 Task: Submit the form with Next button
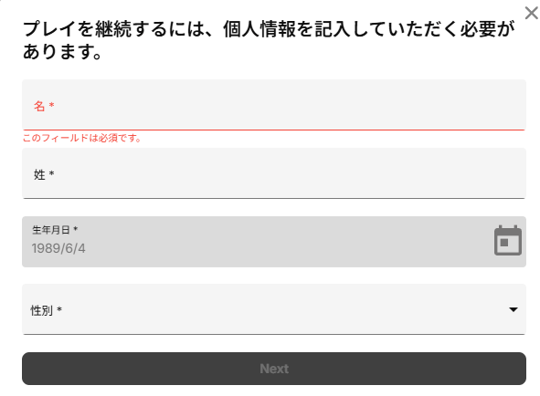[x=274, y=369]
